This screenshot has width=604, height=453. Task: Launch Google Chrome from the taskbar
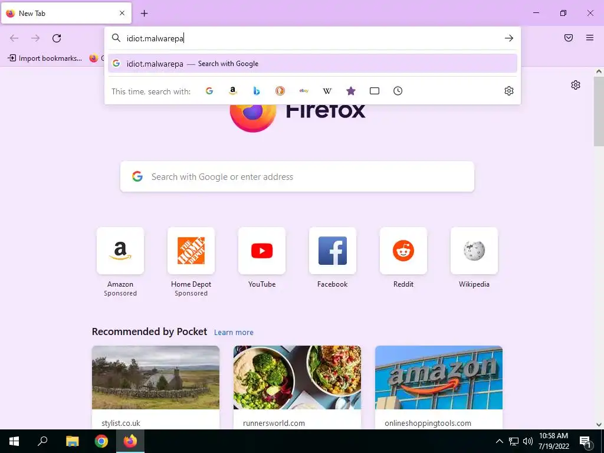click(101, 441)
